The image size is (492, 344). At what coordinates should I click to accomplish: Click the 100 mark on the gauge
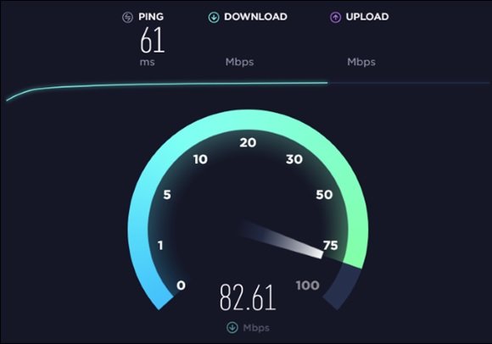[307, 285]
